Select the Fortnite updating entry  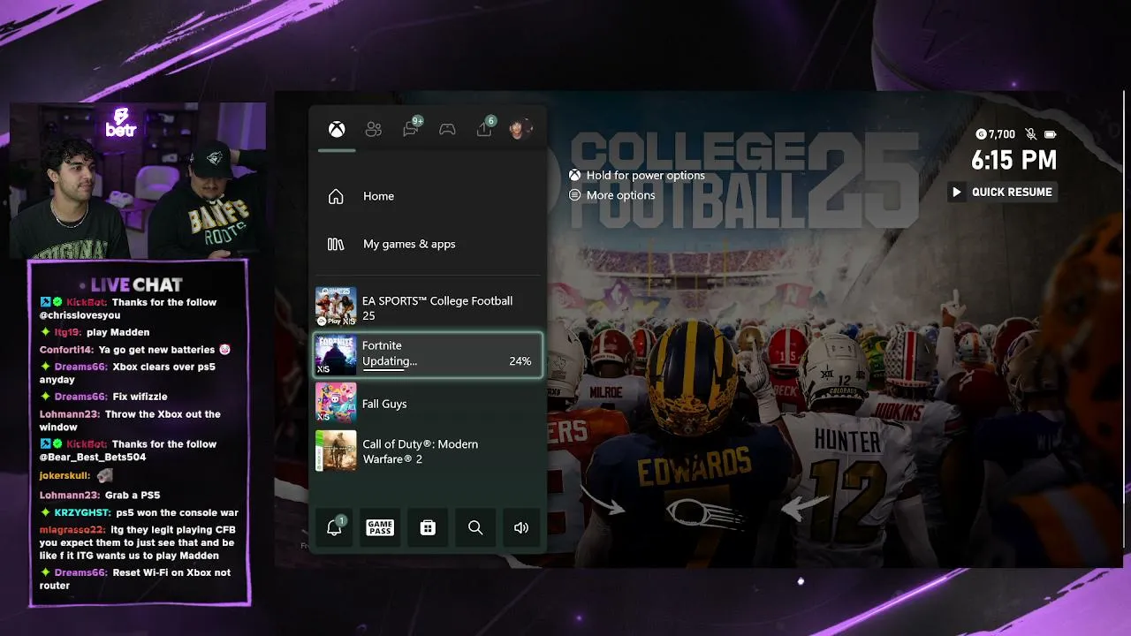coord(428,354)
